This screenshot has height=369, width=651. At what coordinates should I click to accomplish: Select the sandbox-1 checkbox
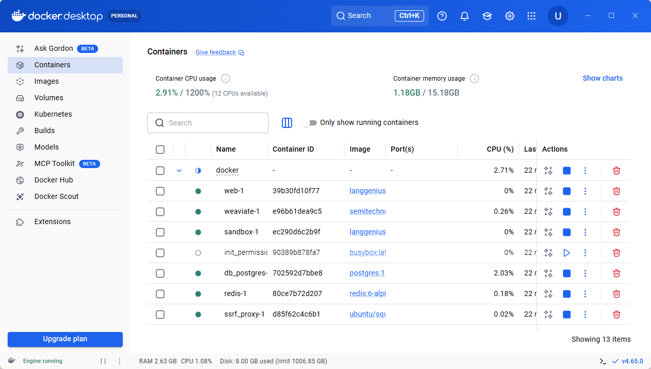tap(160, 232)
